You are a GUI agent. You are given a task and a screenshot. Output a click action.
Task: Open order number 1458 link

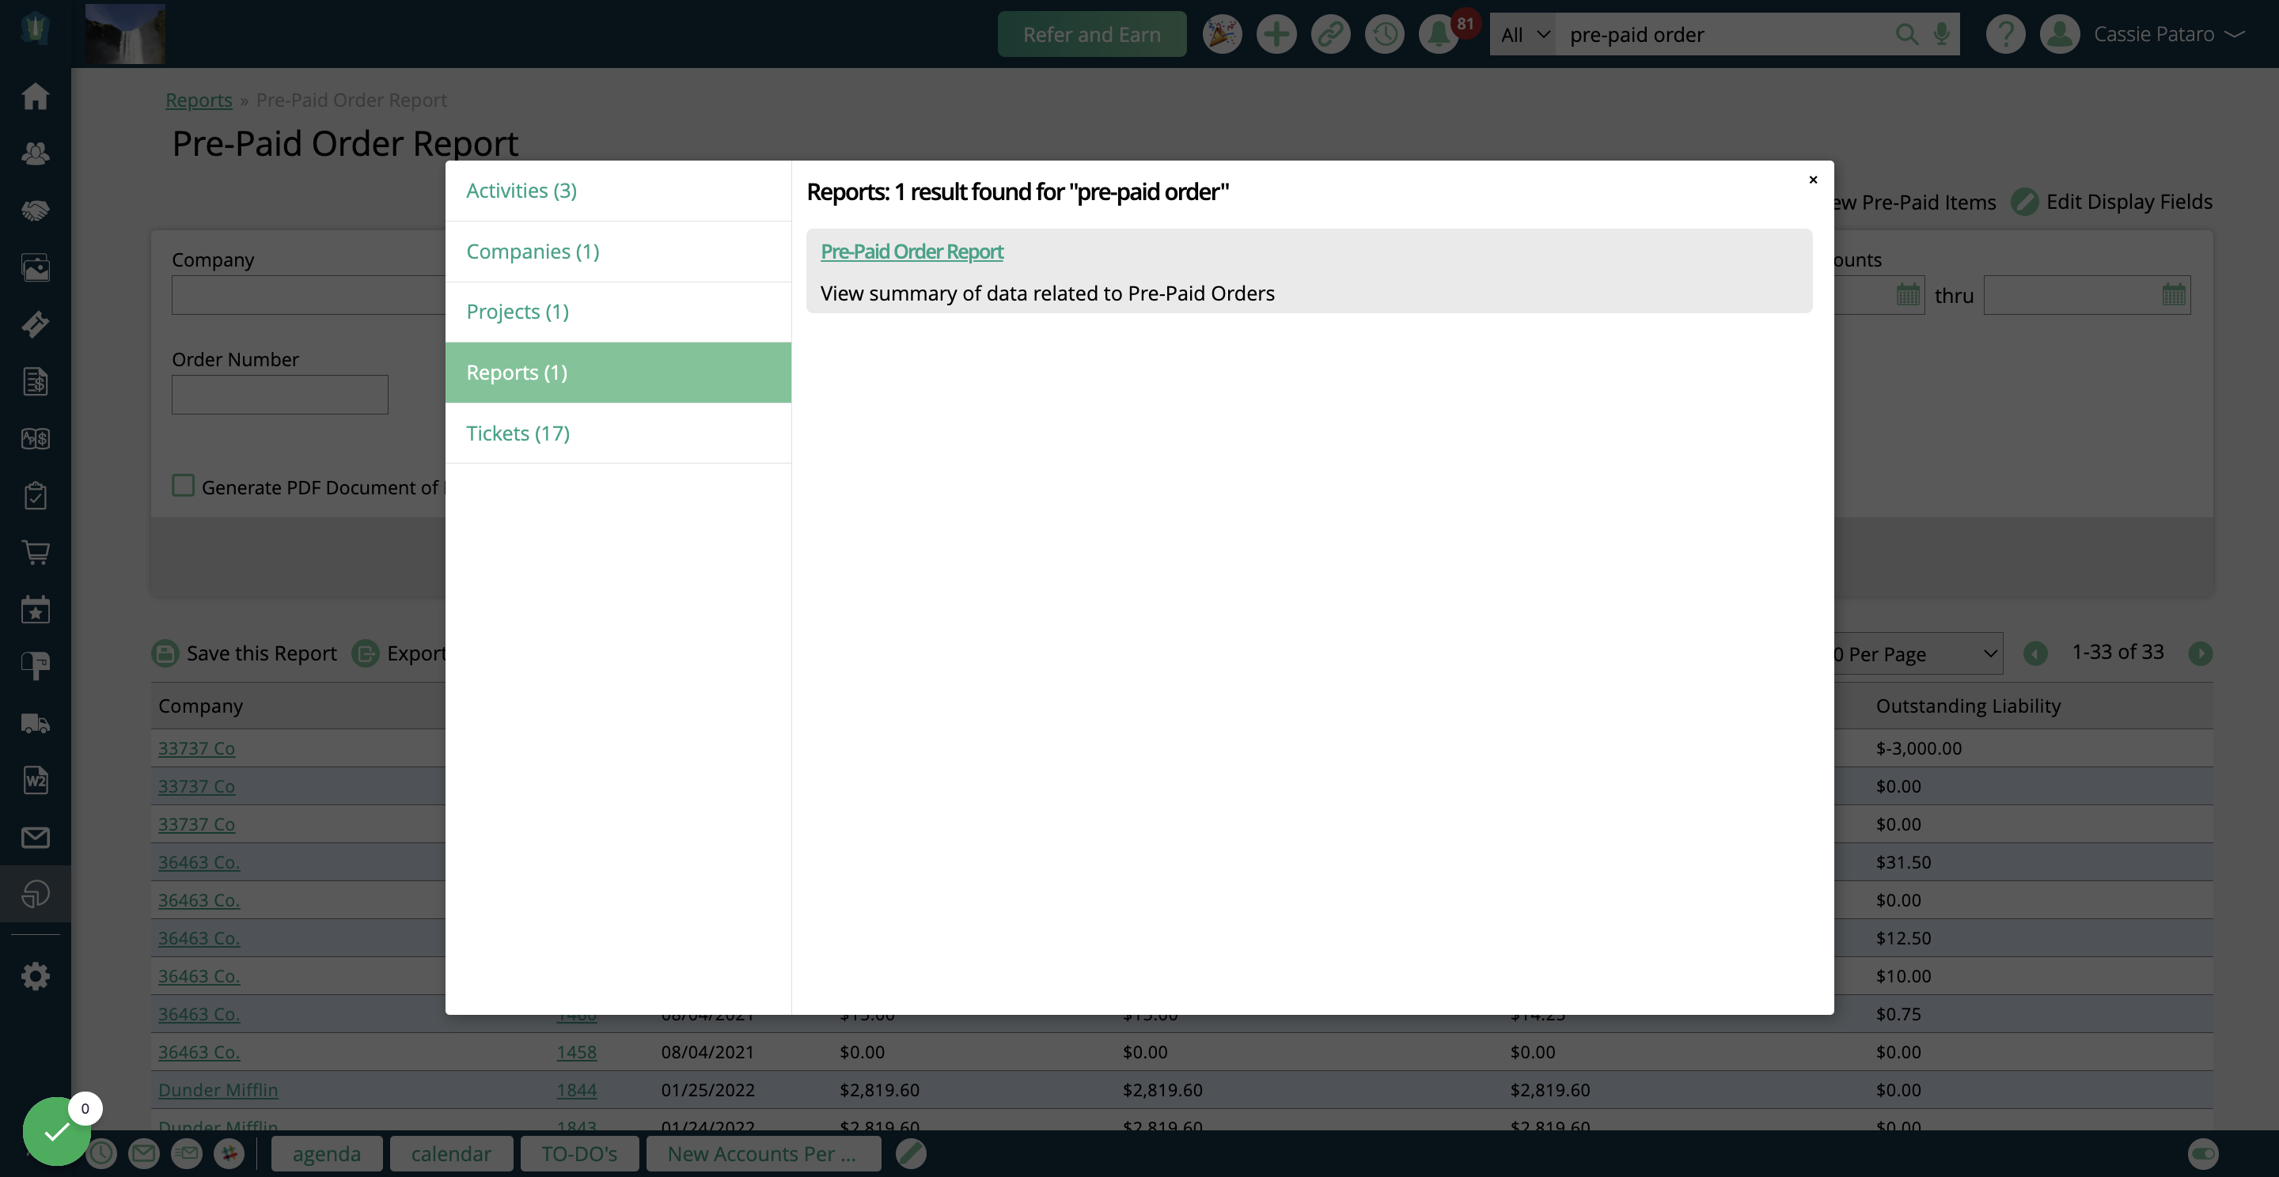[576, 1051]
